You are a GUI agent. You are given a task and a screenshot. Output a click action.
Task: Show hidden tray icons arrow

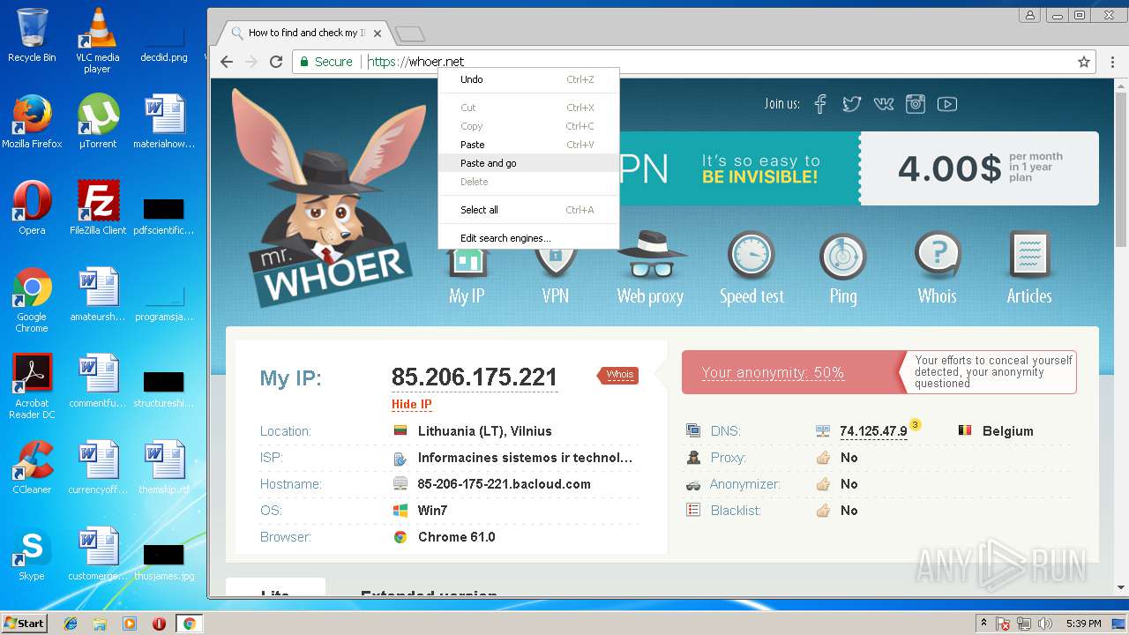[x=983, y=624]
